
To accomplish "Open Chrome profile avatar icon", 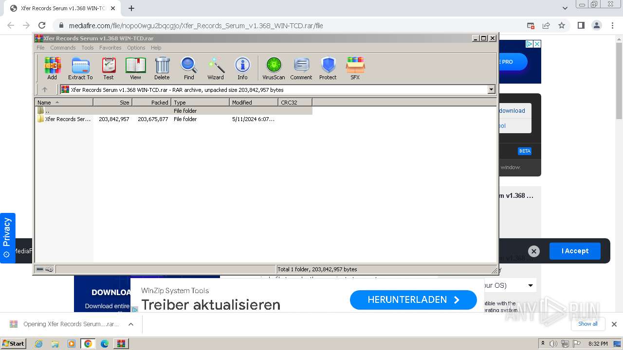I will pos(597,26).
